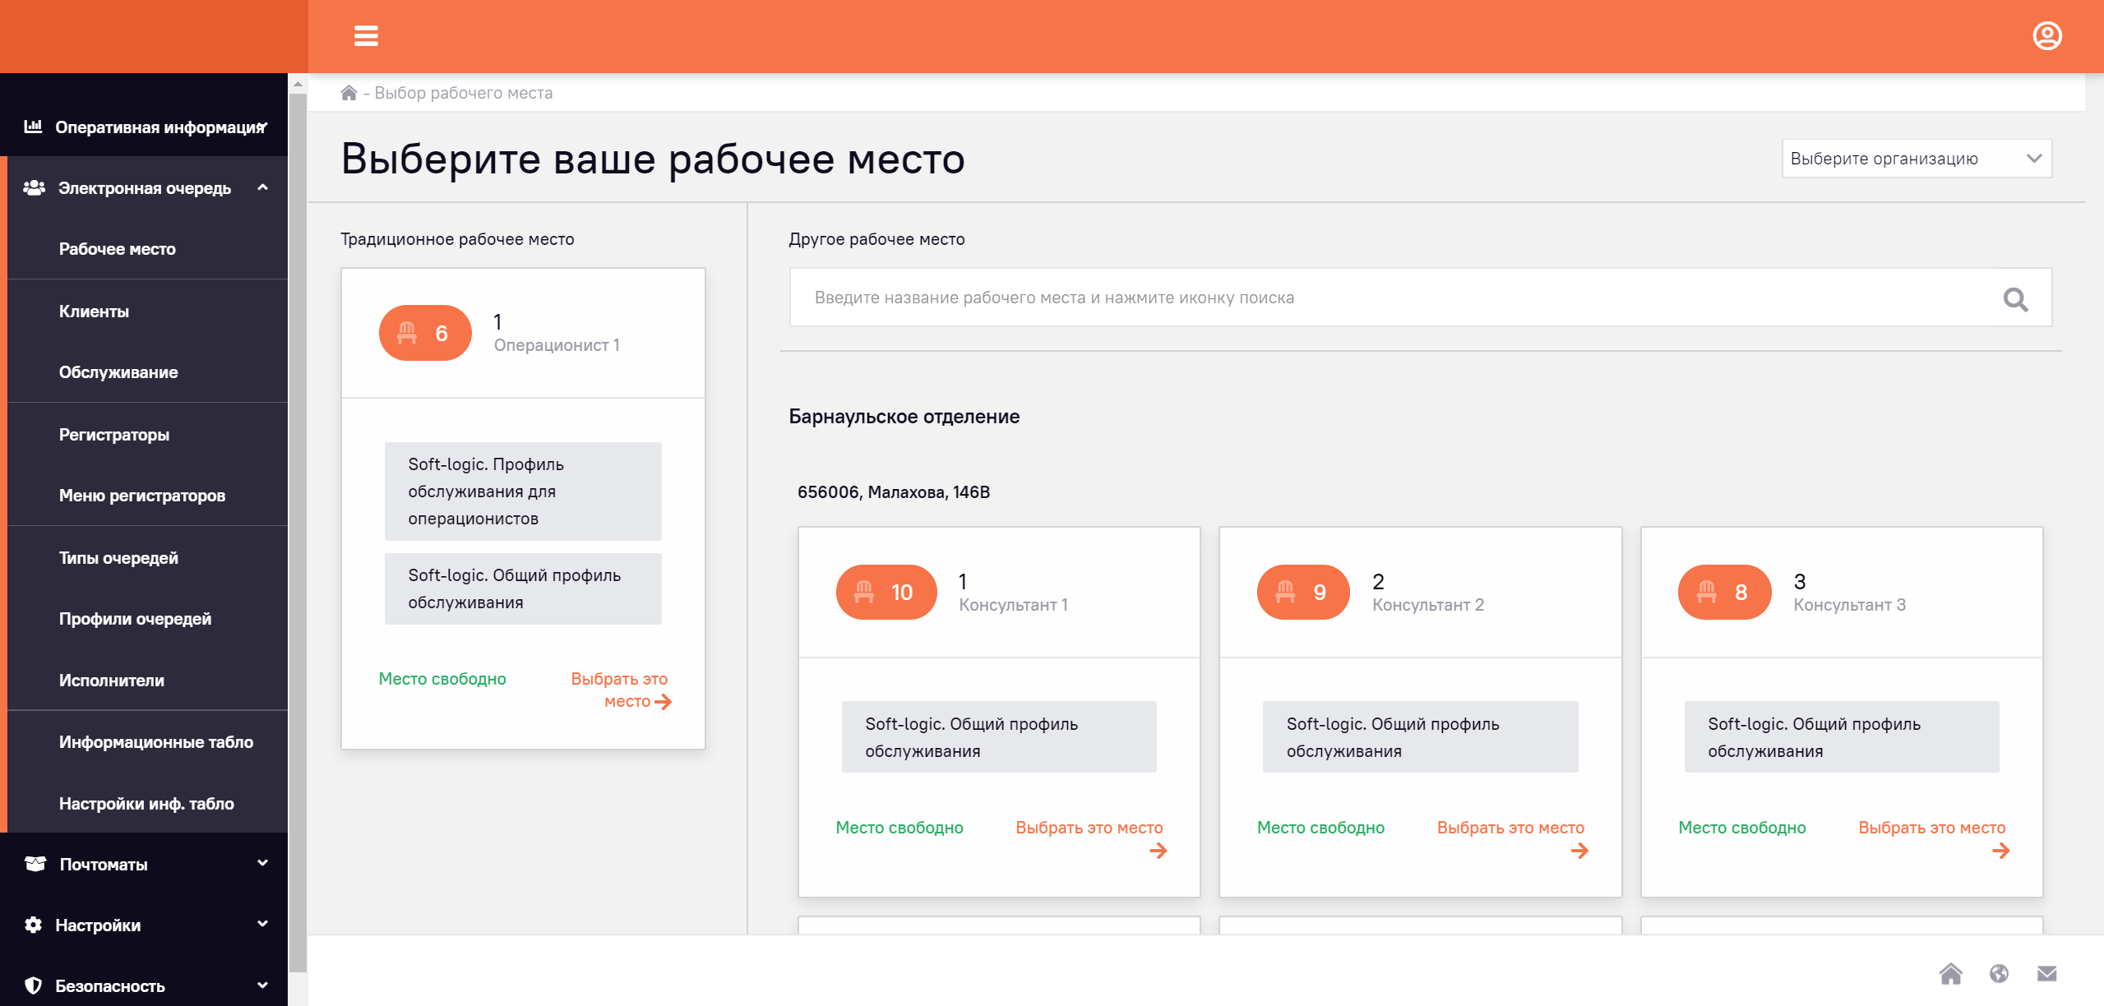Image resolution: width=2104 pixels, height=1006 pixels.
Task: Open the footer globe icon
Action: [x=1999, y=974]
